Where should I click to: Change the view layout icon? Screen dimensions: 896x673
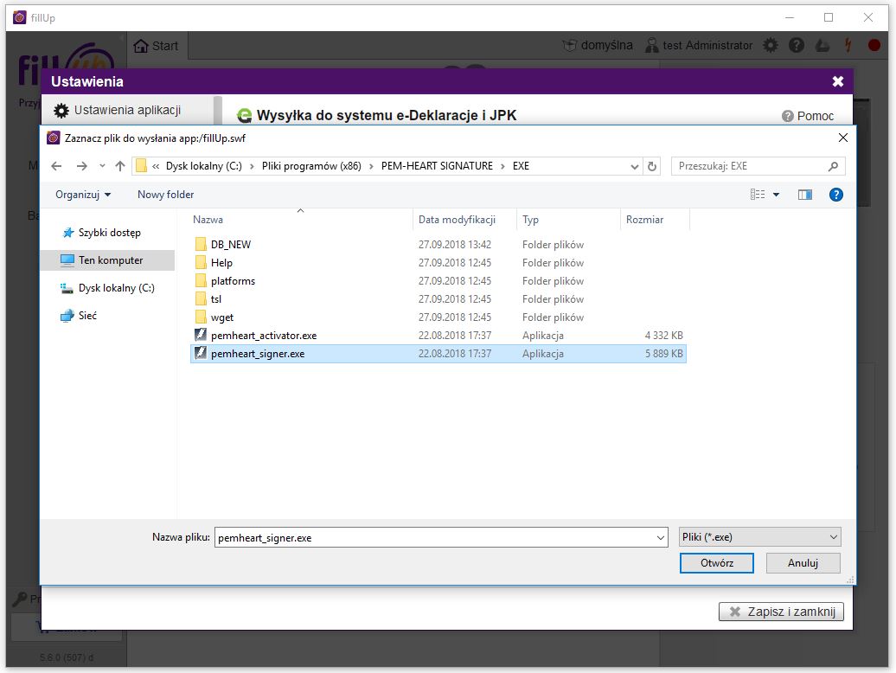[757, 195]
